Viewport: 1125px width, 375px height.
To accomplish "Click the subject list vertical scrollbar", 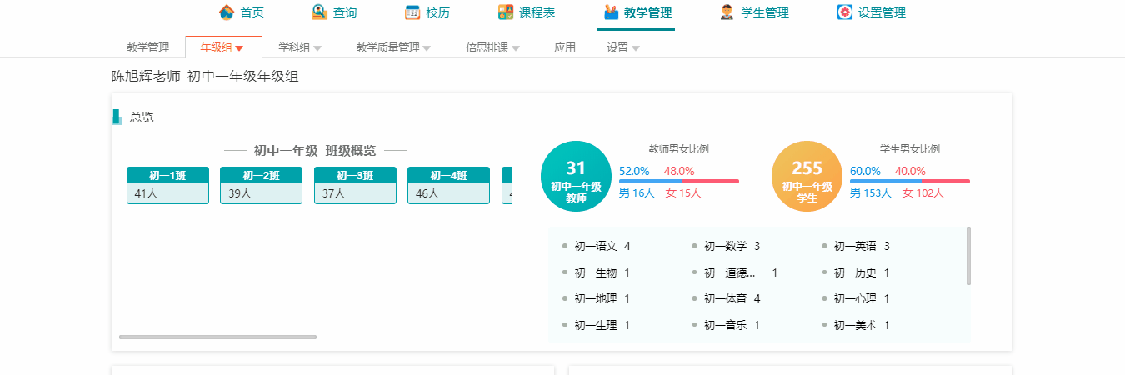I will pyautogui.click(x=968, y=256).
